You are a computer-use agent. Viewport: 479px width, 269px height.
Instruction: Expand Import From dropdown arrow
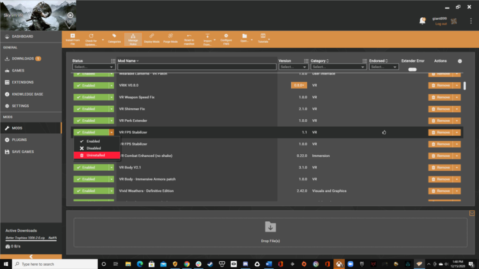pyautogui.click(x=215, y=40)
